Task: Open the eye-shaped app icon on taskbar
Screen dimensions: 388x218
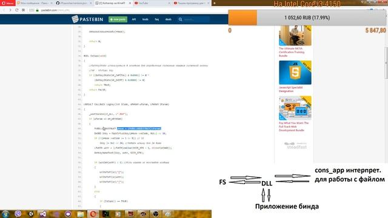Action: coord(143,214)
